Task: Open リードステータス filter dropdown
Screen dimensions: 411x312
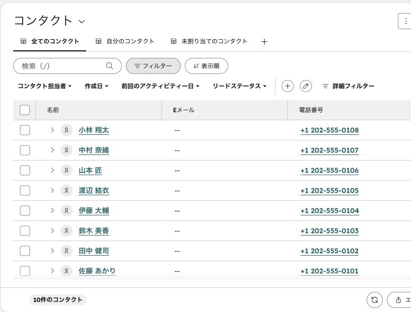Action: [240, 86]
